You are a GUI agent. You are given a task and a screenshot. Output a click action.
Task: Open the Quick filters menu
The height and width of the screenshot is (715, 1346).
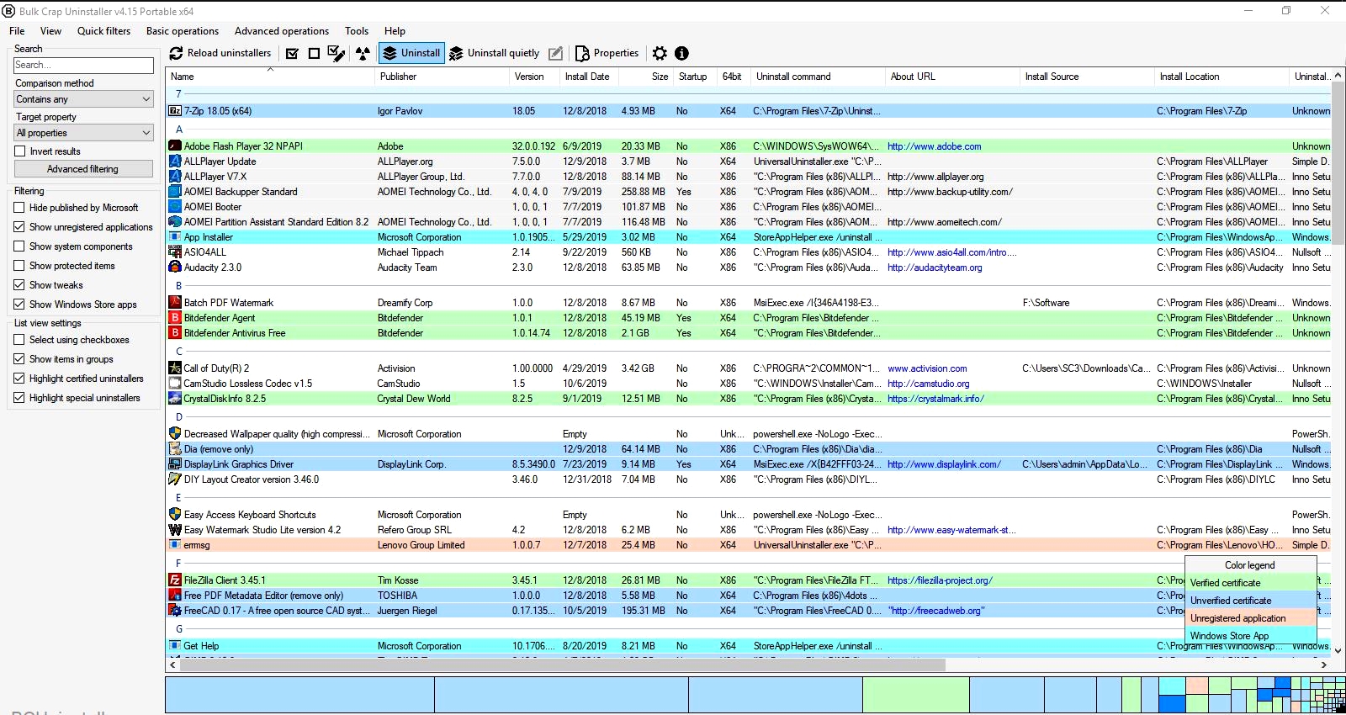(104, 31)
